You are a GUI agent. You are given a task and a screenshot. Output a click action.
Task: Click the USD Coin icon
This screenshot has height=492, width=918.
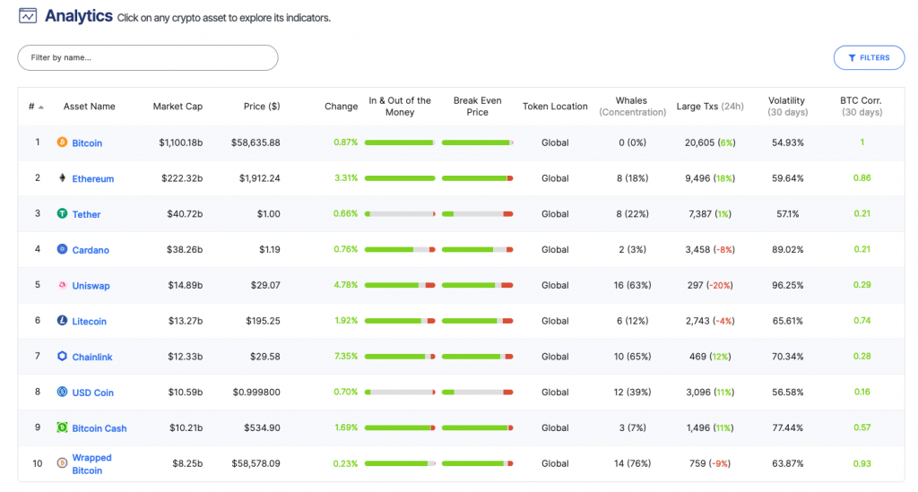[62, 392]
